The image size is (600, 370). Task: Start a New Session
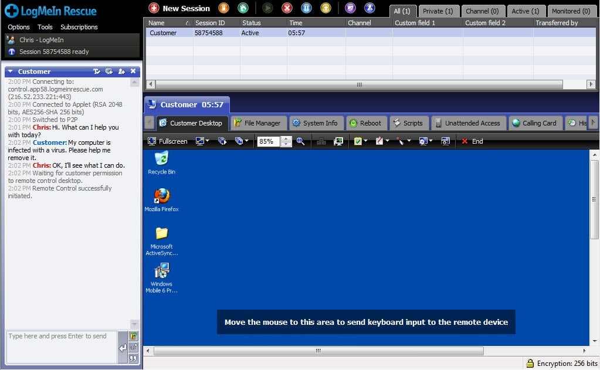click(x=178, y=9)
